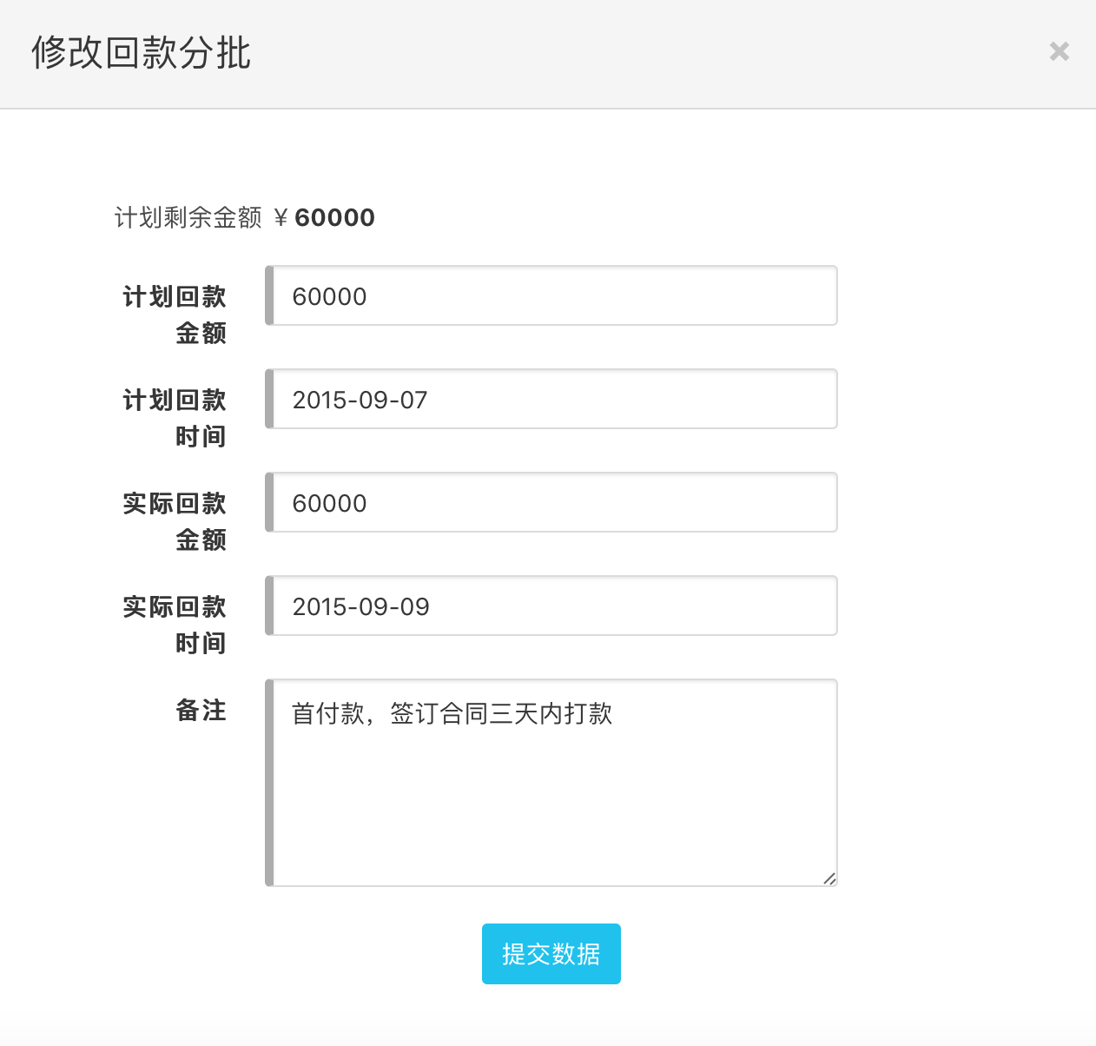Image resolution: width=1096 pixels, height=1046 pixels.
Task: Close the 修改回款分批 dialog
Action: (1059, 51)
